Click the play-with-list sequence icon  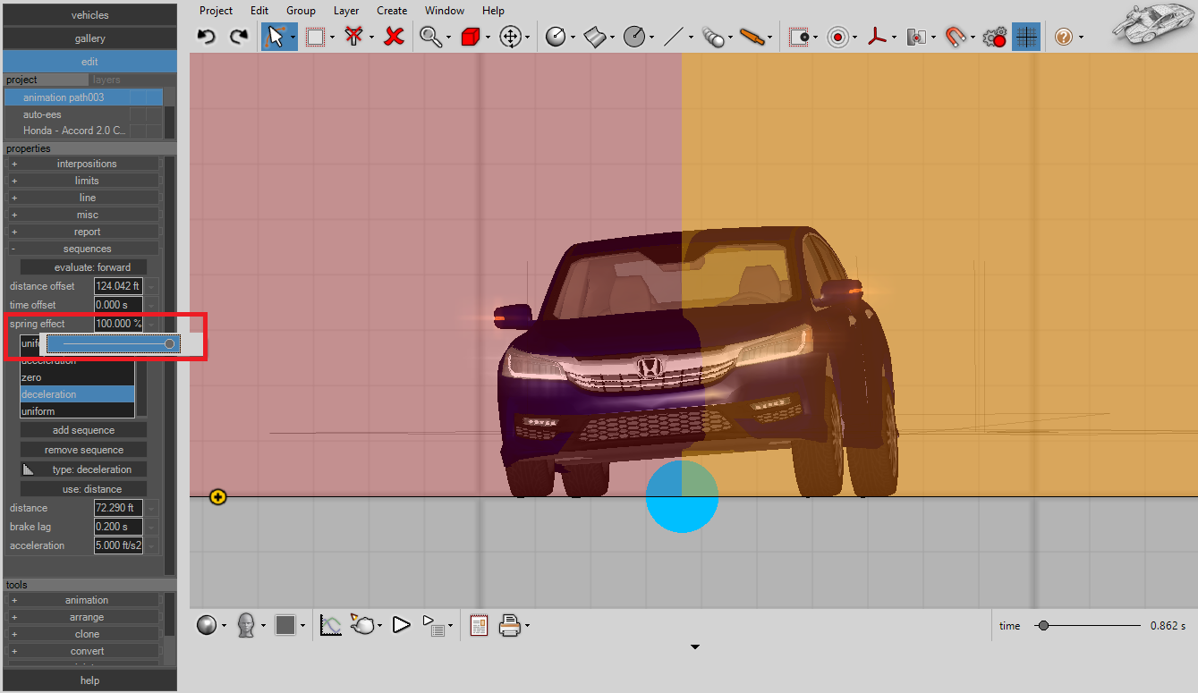(x=433, y=625)
